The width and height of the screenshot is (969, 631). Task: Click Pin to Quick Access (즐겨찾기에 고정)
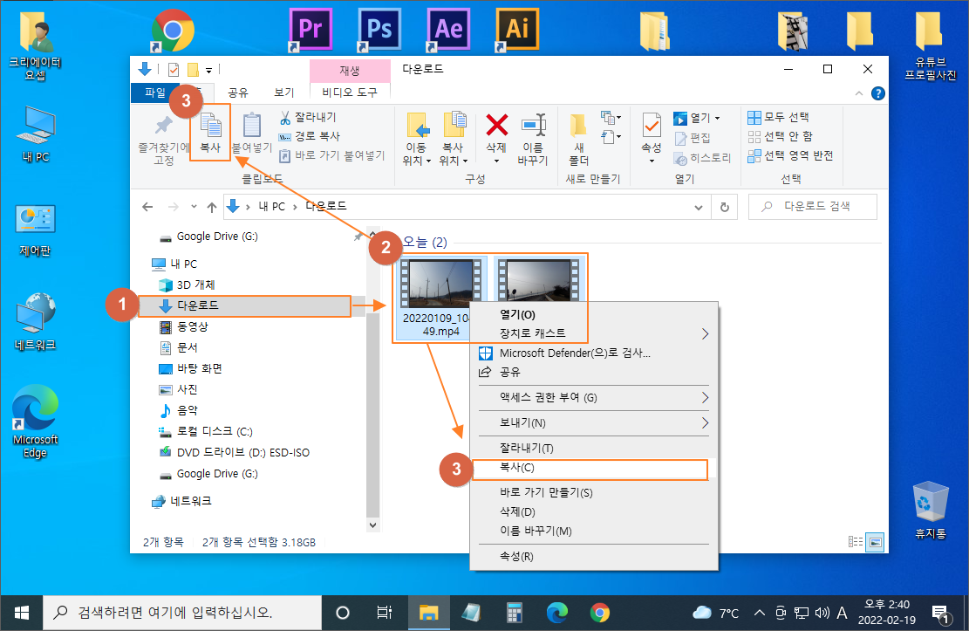click(x=164, y=140)
